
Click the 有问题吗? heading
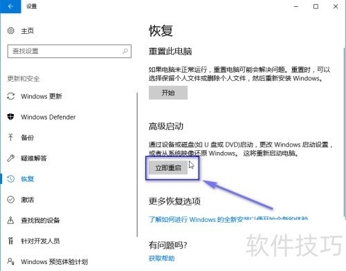167,245
